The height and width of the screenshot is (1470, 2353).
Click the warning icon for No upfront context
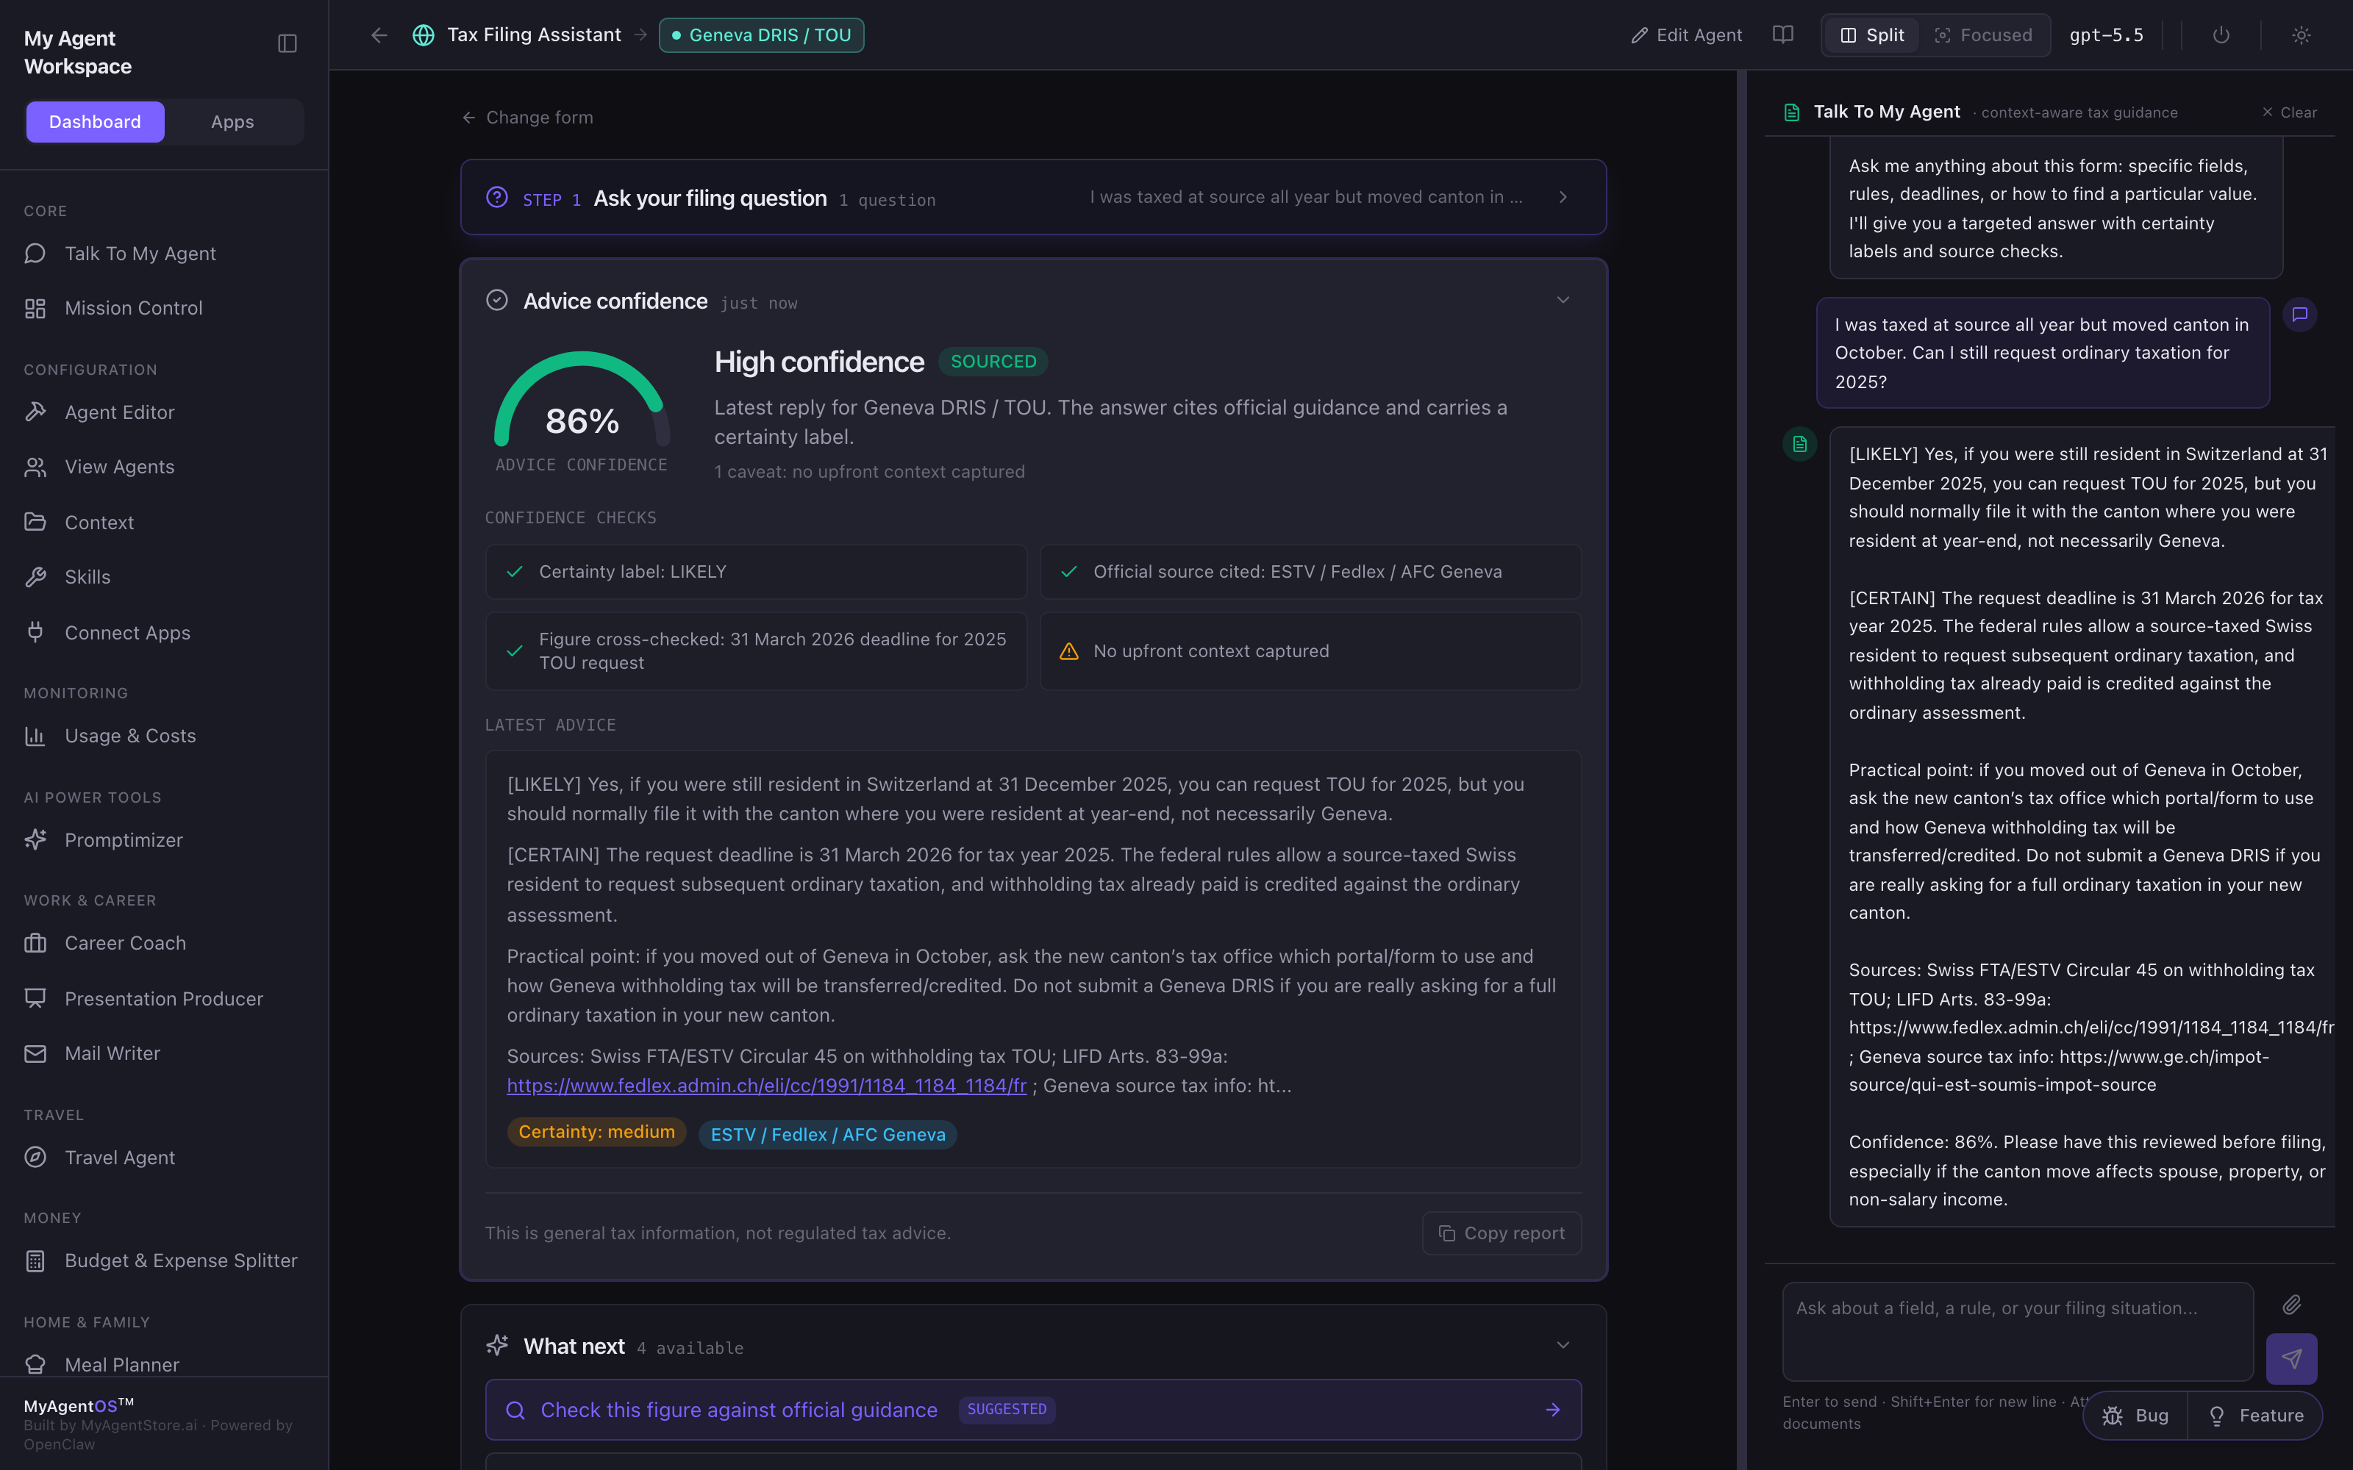click(1068, 651)
